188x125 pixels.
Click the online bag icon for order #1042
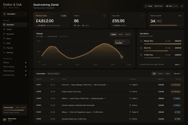pyautogui.click(x=130, y=119)
